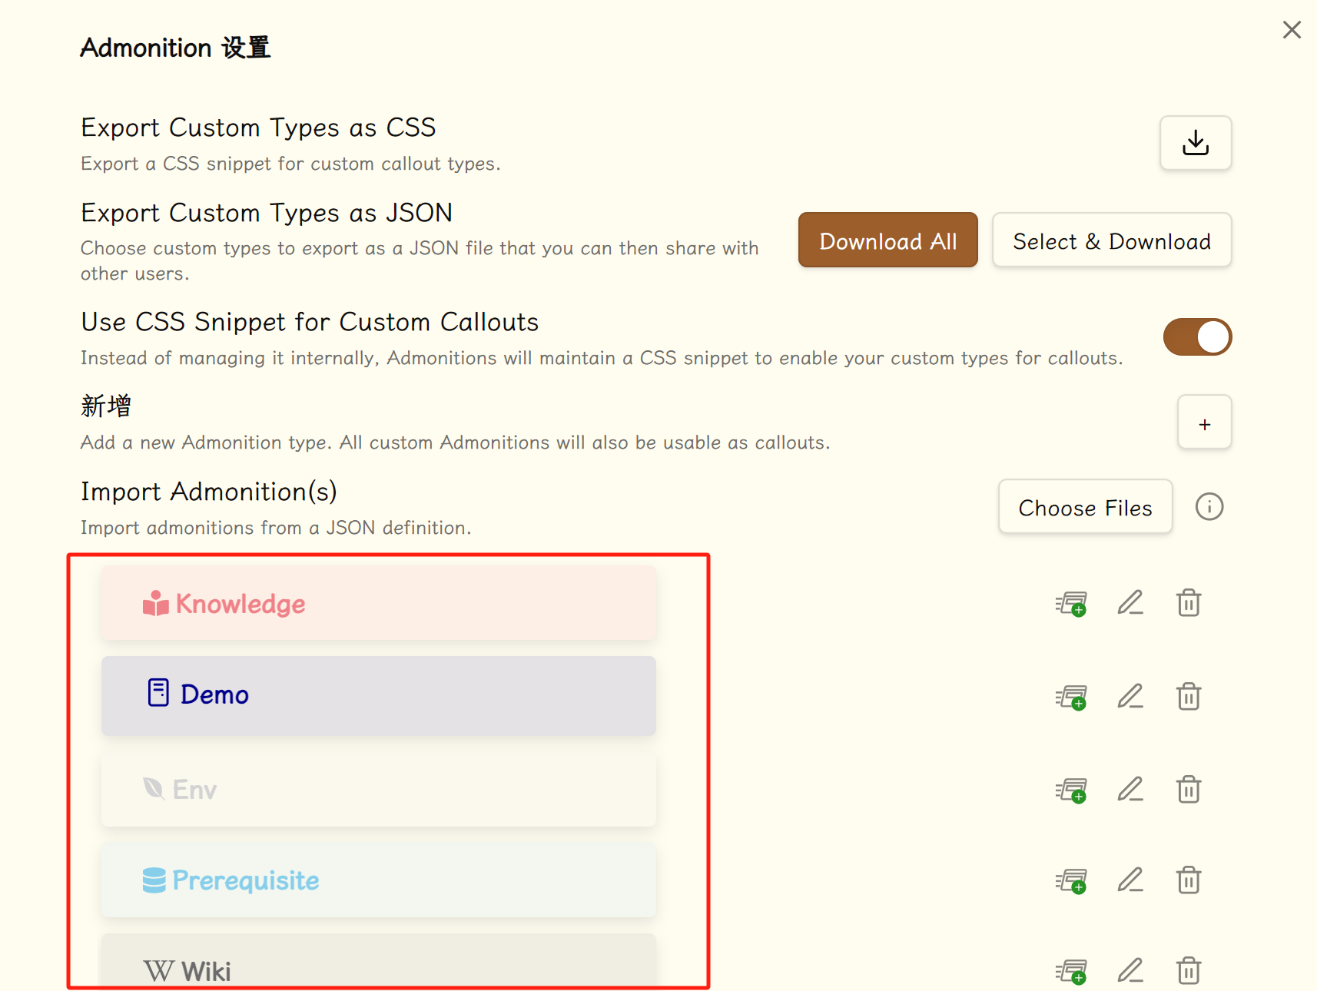1317x991 pixels.
Task: Edit the Prerequisite admonition type
Action: (x=1130, y=880)
